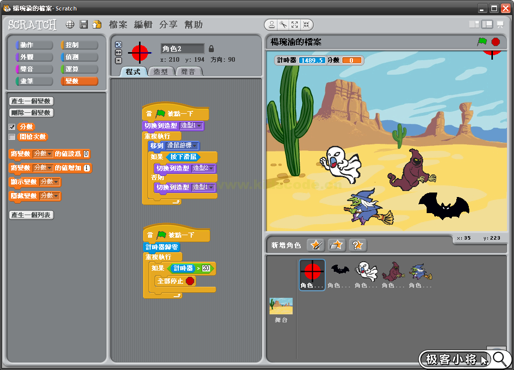Open variable dropdown in 顯示變數 block
The image size is (514, 370).
point(57,182)
